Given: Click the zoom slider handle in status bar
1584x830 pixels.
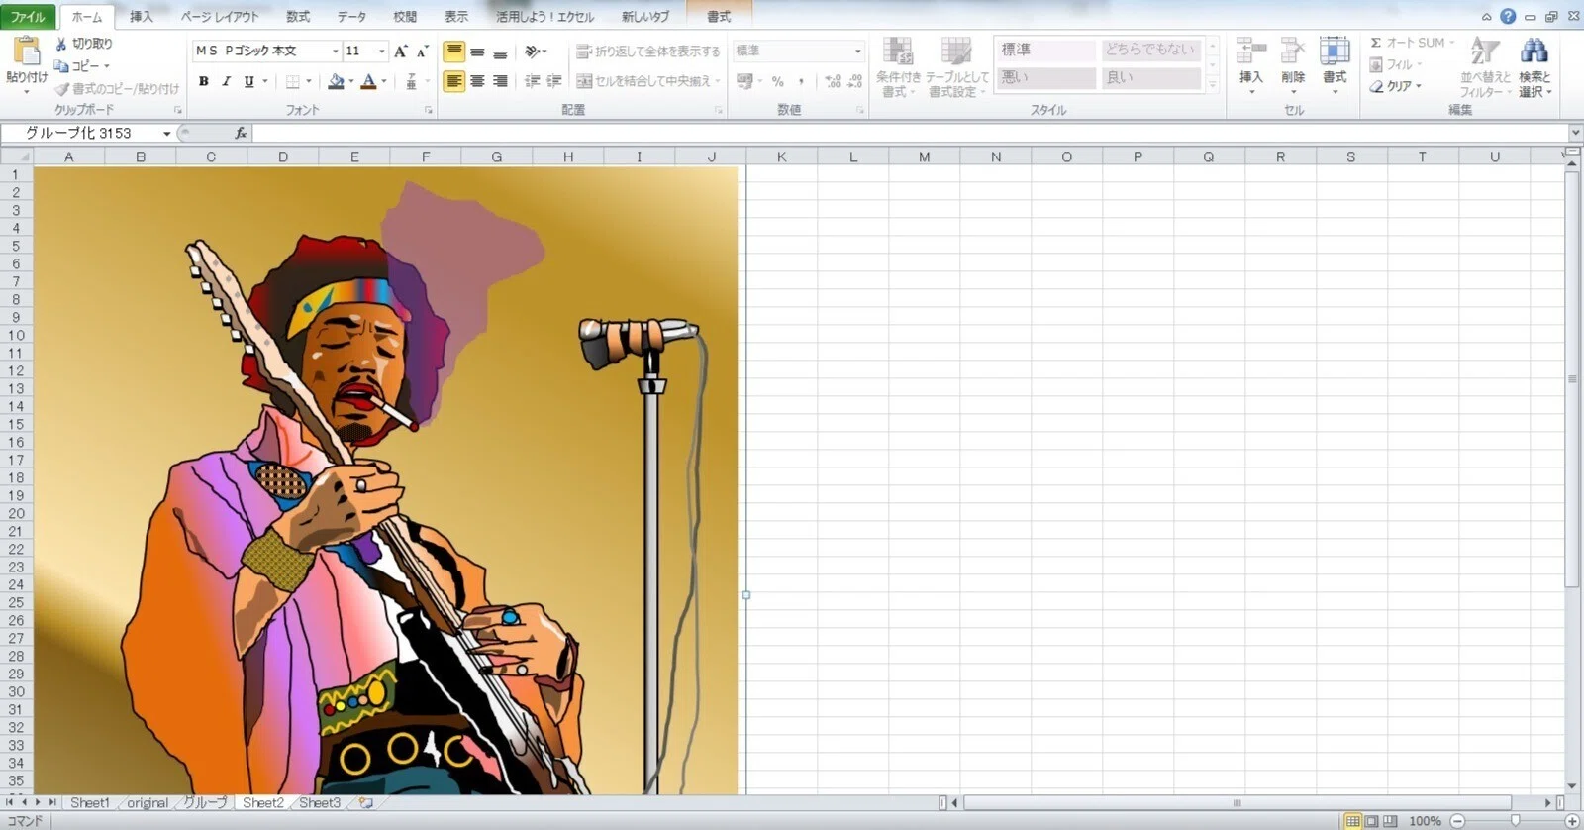Looking at the screenshot, I should [1515, 820].
